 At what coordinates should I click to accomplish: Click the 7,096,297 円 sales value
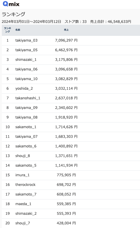66,40
